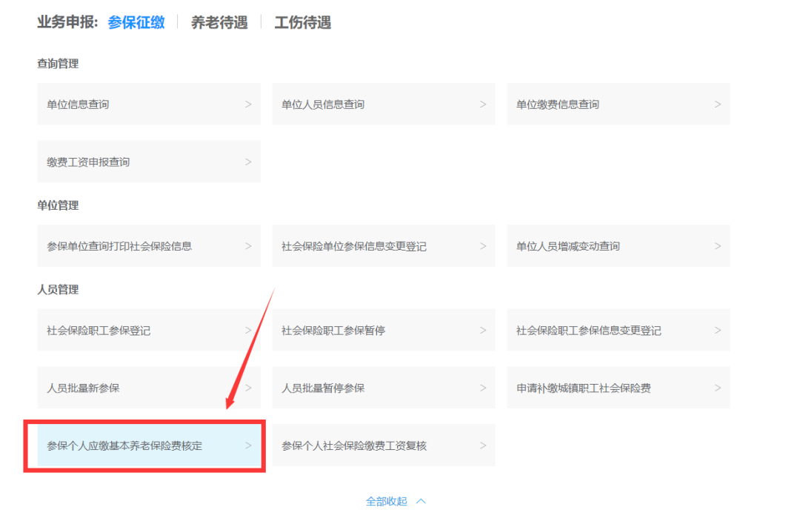
Task: Open 参保单位查询打印社会保险信息
Action: click(149, 245)
